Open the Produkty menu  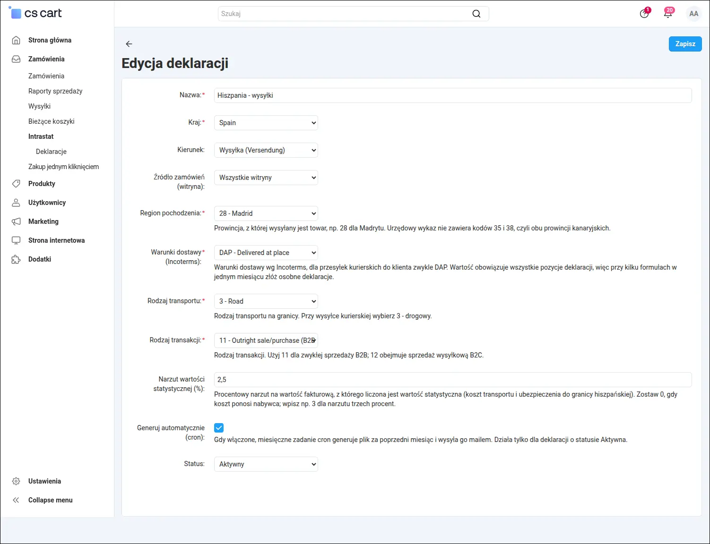[42, 184]
